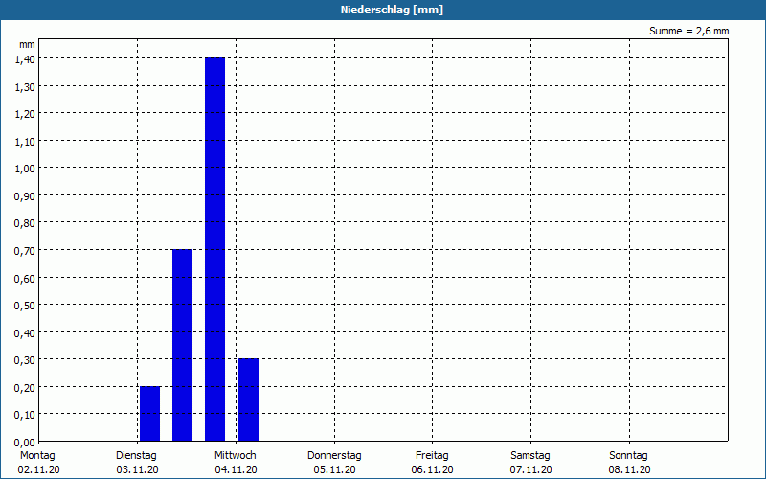The image size is (766, 479).
Task: Click the 0,60 y-axis value
Action: 25,278
